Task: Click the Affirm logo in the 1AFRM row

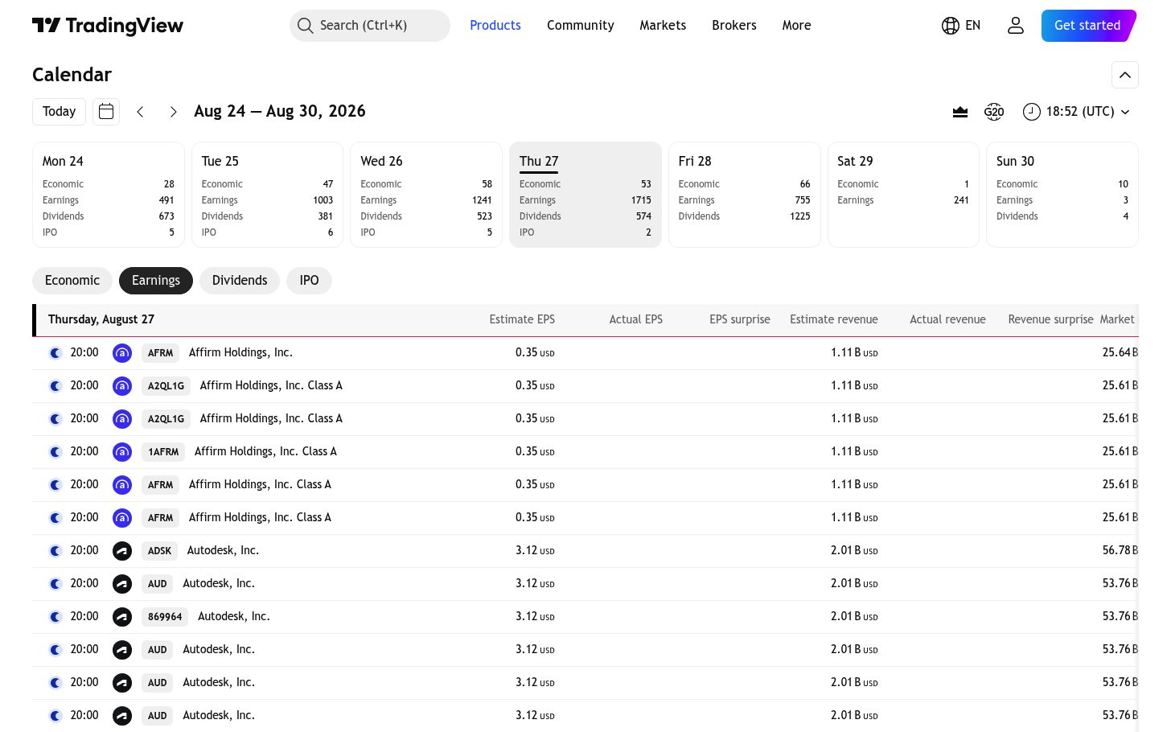Action: coord(122,452)
